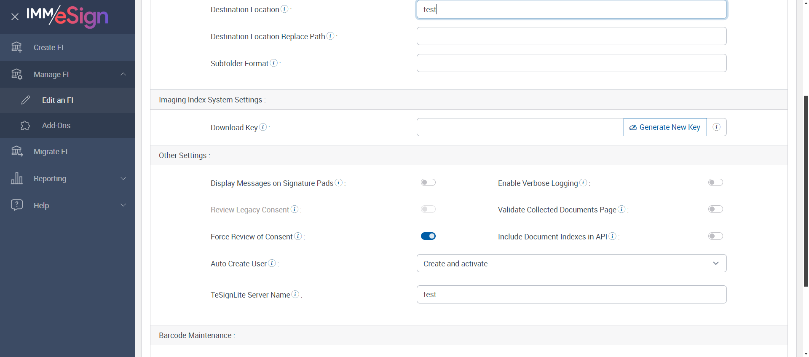Image resolution: width=809 pixels, height=357 pixels.
Task: Collapse the Manage FI menu
Action: point(123,74)
